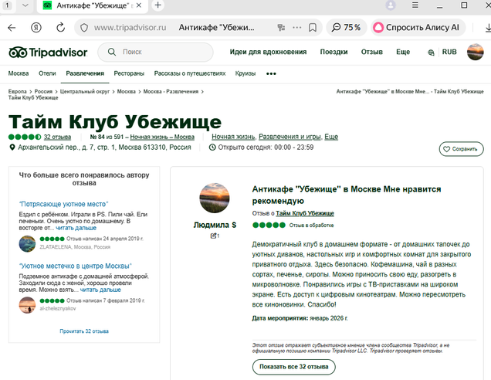The height and width of the screenshot is (380, 491).
Task: Select the Москва navigation tab
Action: (19, 73)
